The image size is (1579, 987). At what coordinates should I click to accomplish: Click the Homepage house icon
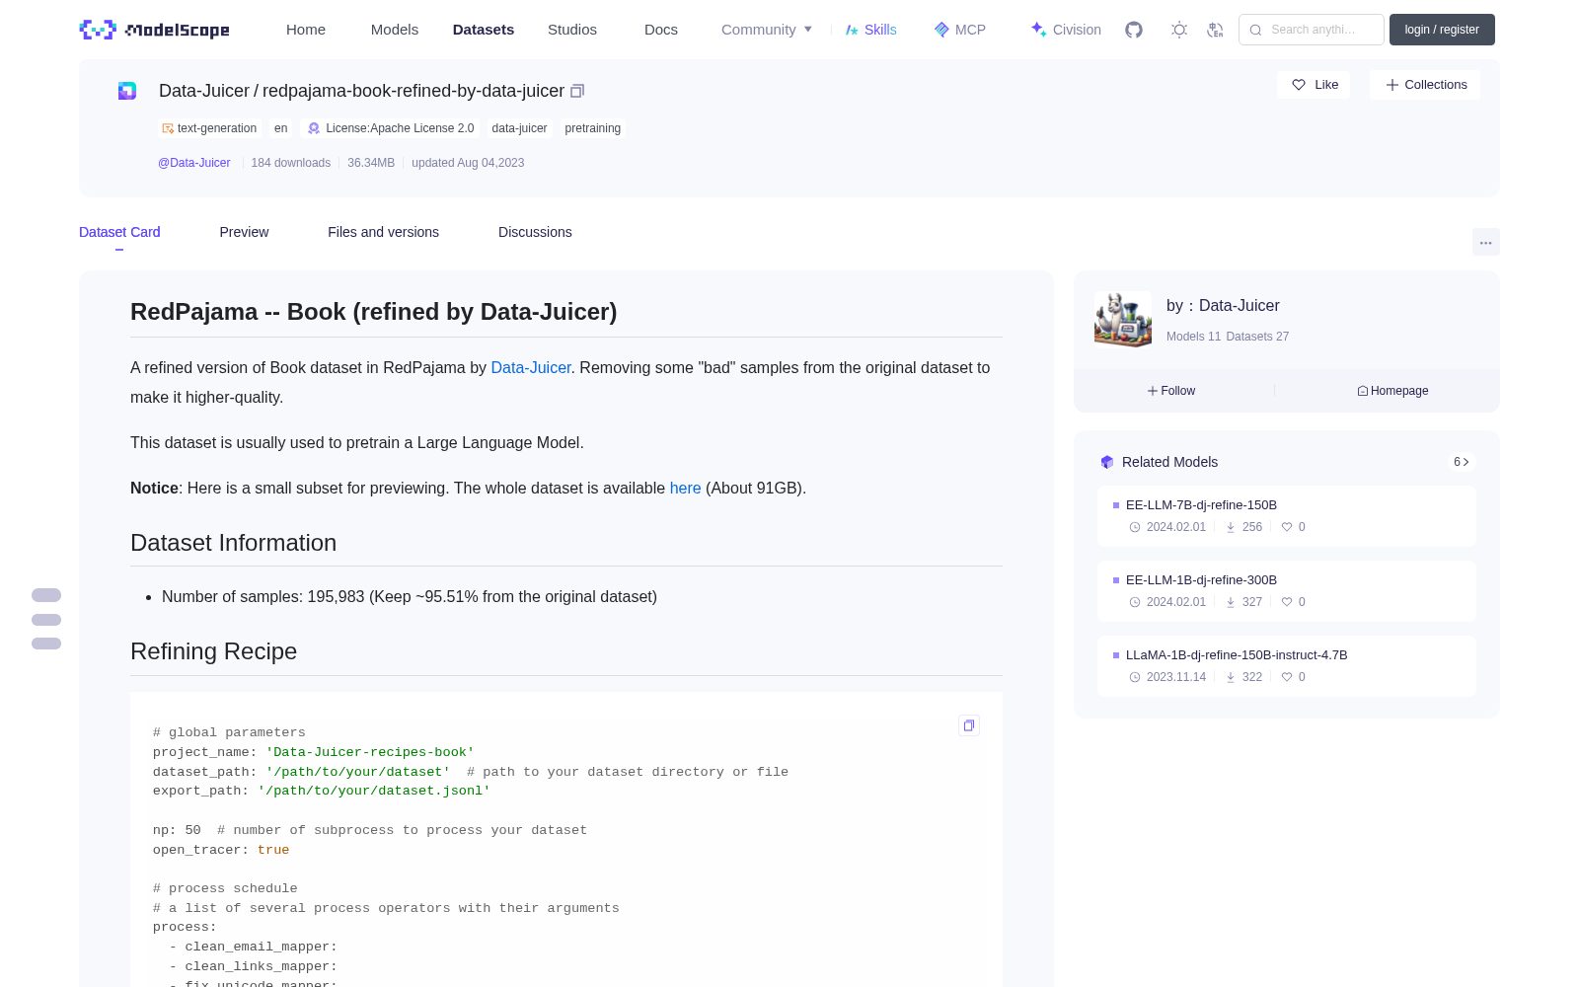click(x=1362, y=391)
